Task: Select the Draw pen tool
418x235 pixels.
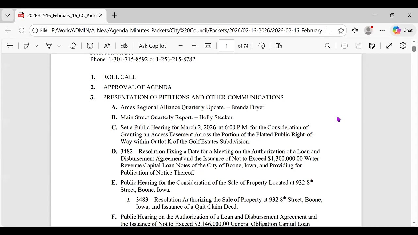Action: pos(49,46)
